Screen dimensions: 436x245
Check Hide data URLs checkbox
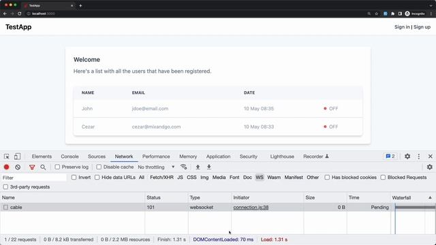click(x=97, y=177)
